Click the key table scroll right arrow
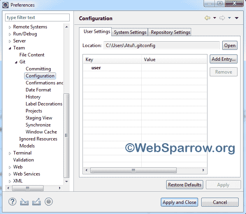The width and height of the screenshot is (246, 214). pos(204,170)
